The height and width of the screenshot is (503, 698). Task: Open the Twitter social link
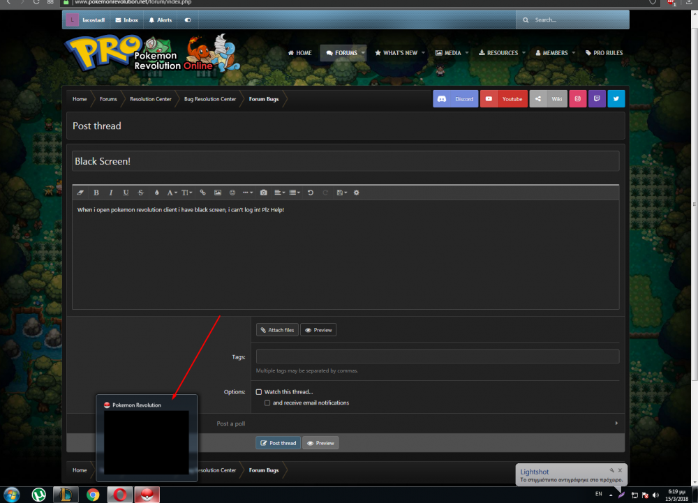tap(616, 99)
